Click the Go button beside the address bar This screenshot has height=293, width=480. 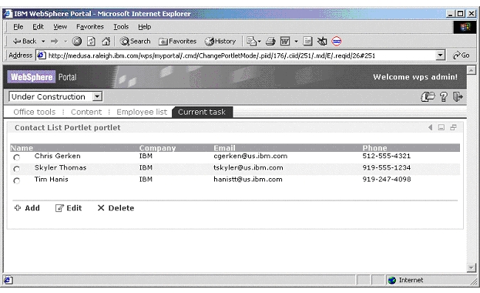pos(462,56)
